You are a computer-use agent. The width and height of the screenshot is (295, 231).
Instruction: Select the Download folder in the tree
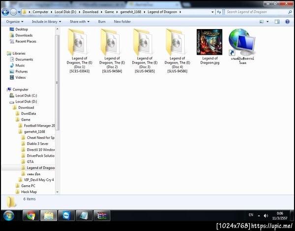tap(23, 107)
